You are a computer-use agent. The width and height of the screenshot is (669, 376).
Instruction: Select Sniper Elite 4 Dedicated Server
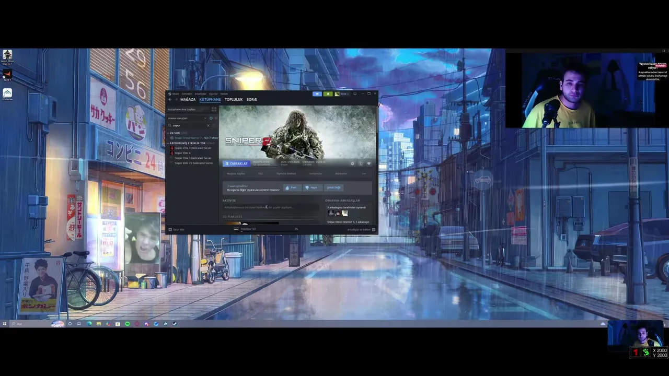pos(191,148)
